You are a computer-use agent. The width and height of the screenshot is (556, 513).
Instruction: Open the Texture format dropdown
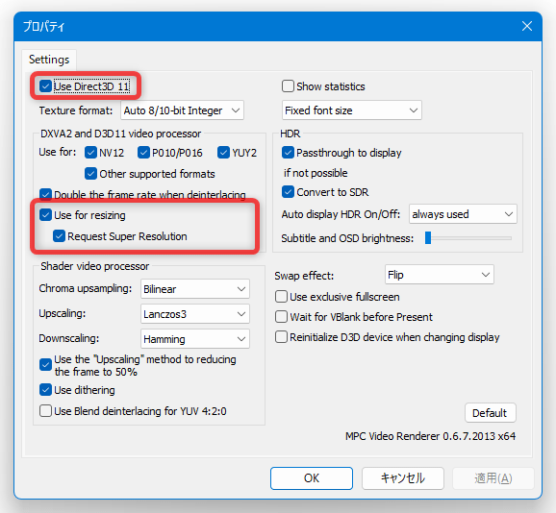point(182,110)
